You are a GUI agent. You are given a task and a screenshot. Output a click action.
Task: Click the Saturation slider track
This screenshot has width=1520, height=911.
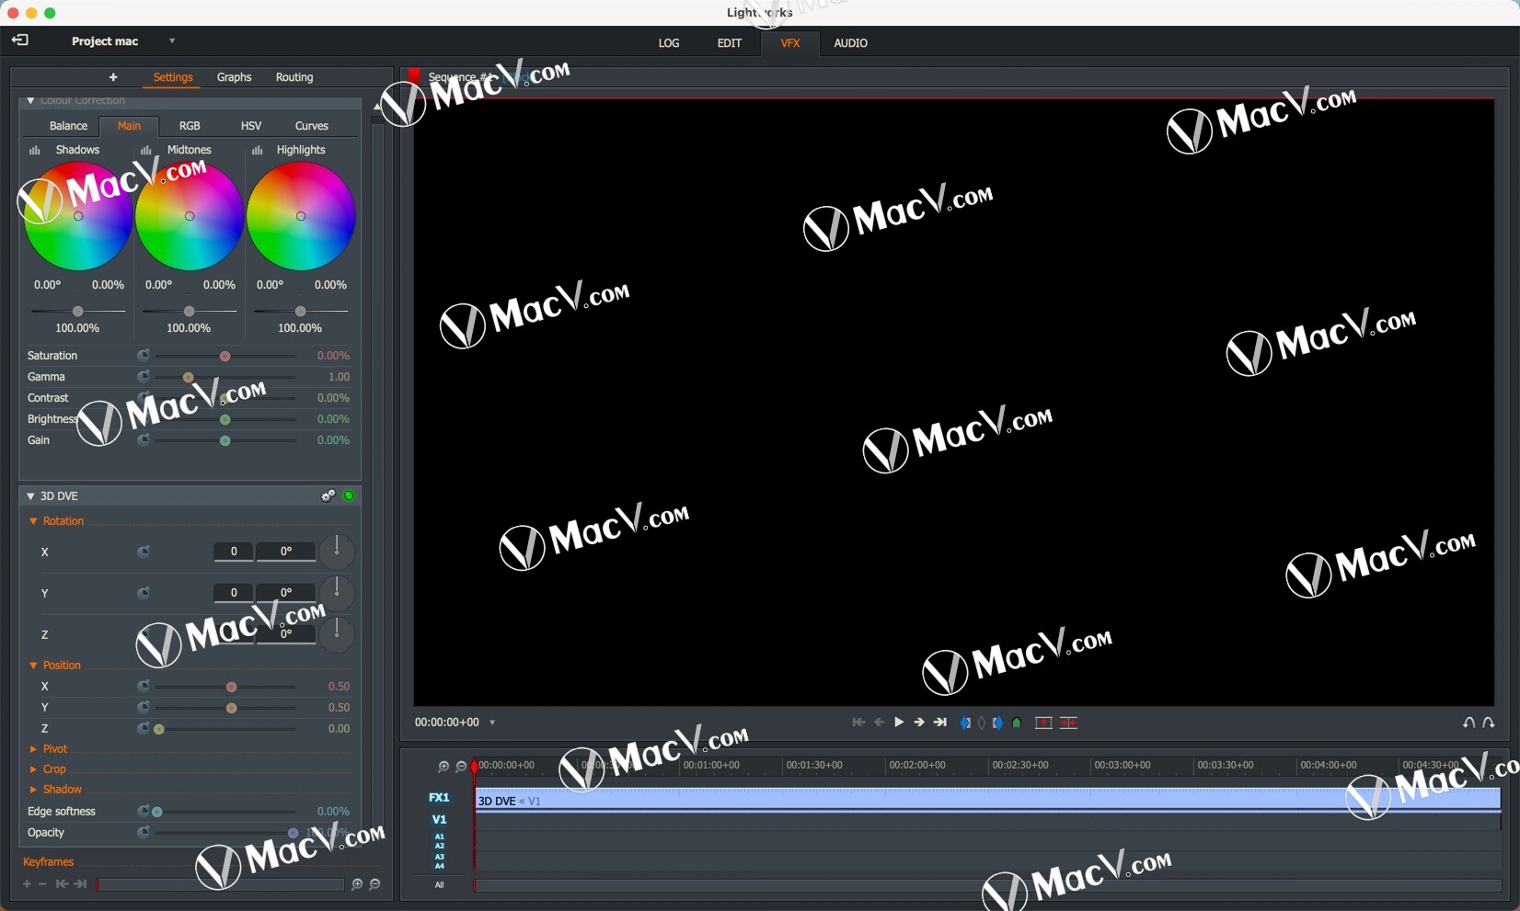[225, 356]
